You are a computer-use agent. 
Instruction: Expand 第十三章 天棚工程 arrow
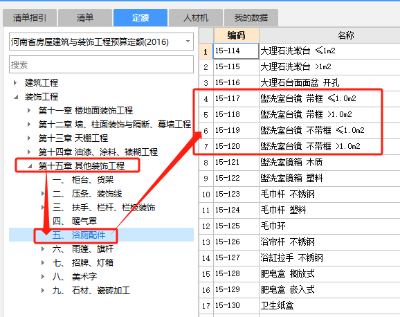(29, 138)
